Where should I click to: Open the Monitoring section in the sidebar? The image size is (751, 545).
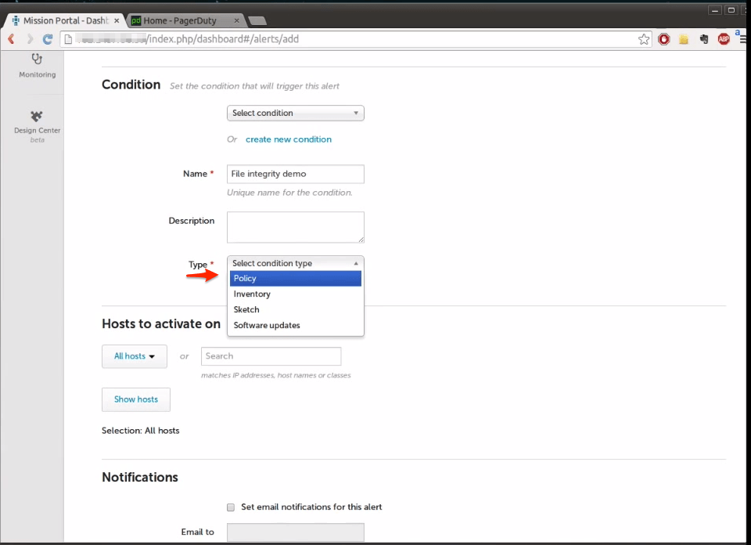37,66
